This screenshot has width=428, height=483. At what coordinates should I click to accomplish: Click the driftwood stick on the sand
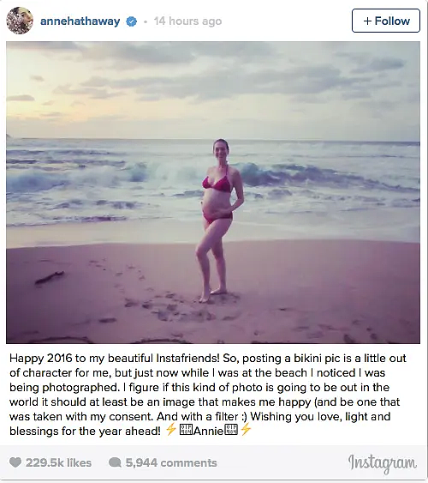(50, 277)
